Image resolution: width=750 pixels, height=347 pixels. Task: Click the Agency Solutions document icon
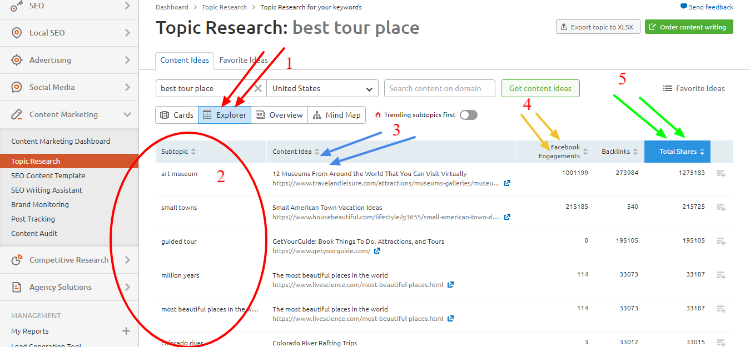pyautogui.click(x=17, y=287)
